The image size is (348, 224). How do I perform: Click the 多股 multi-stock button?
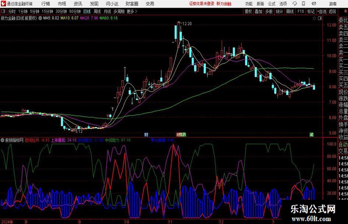coord(269,11)
